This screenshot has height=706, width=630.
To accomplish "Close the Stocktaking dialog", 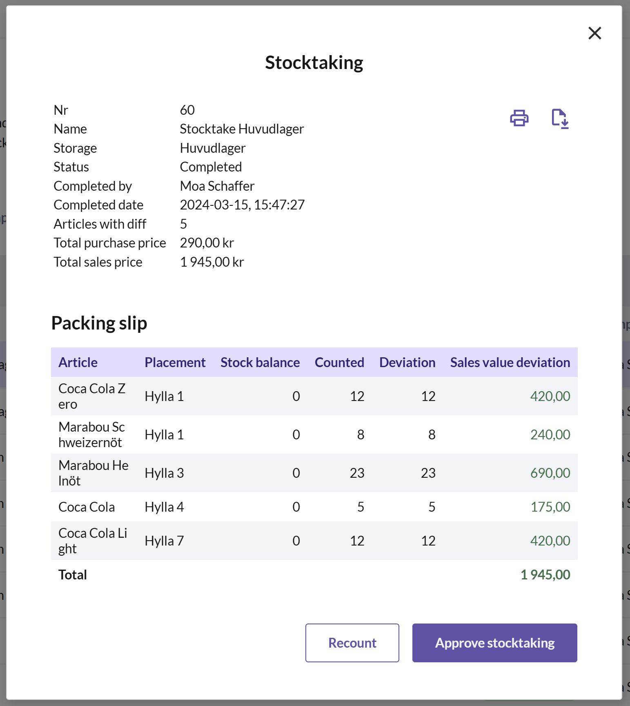I will pos(595,33).
